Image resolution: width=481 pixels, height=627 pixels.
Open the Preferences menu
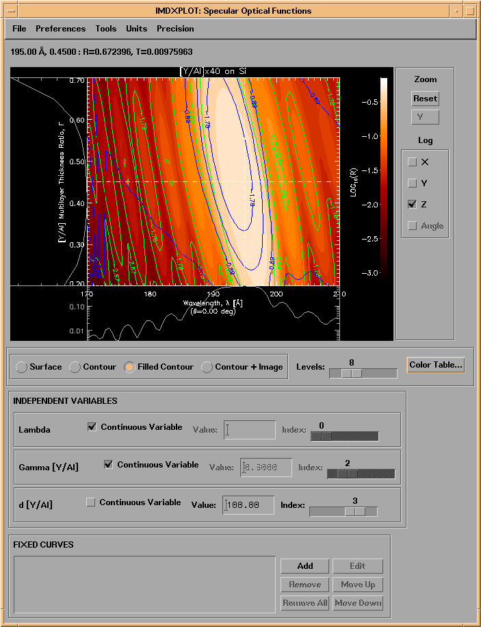(61, 29)
